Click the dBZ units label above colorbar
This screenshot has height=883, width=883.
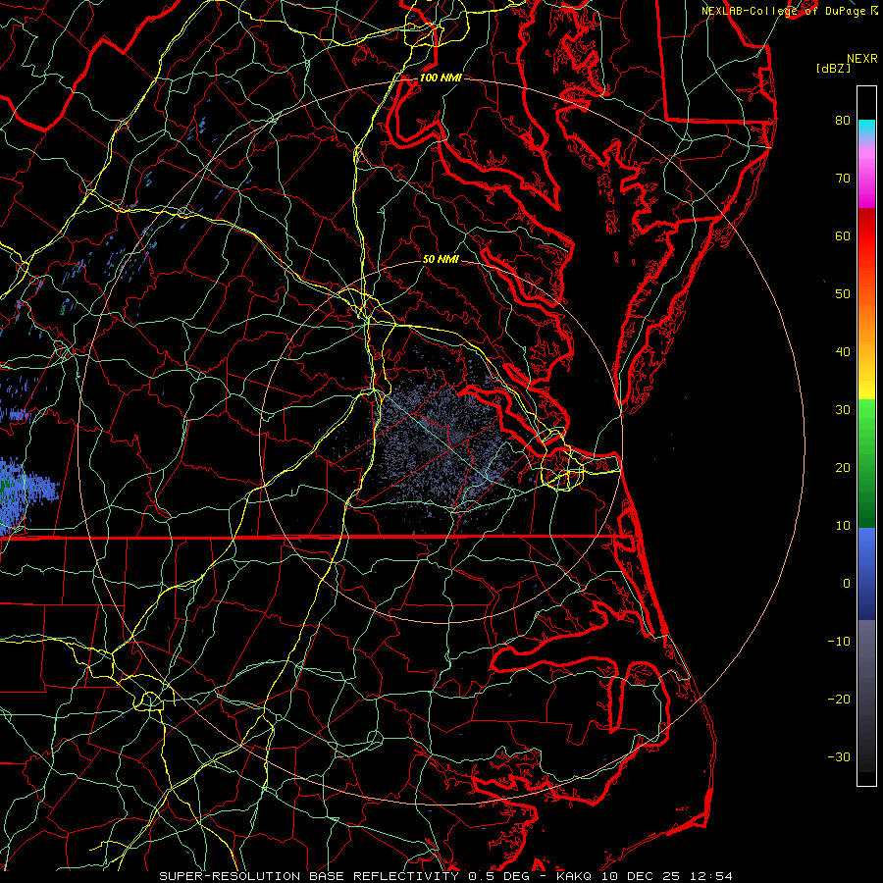coord(833,68)
